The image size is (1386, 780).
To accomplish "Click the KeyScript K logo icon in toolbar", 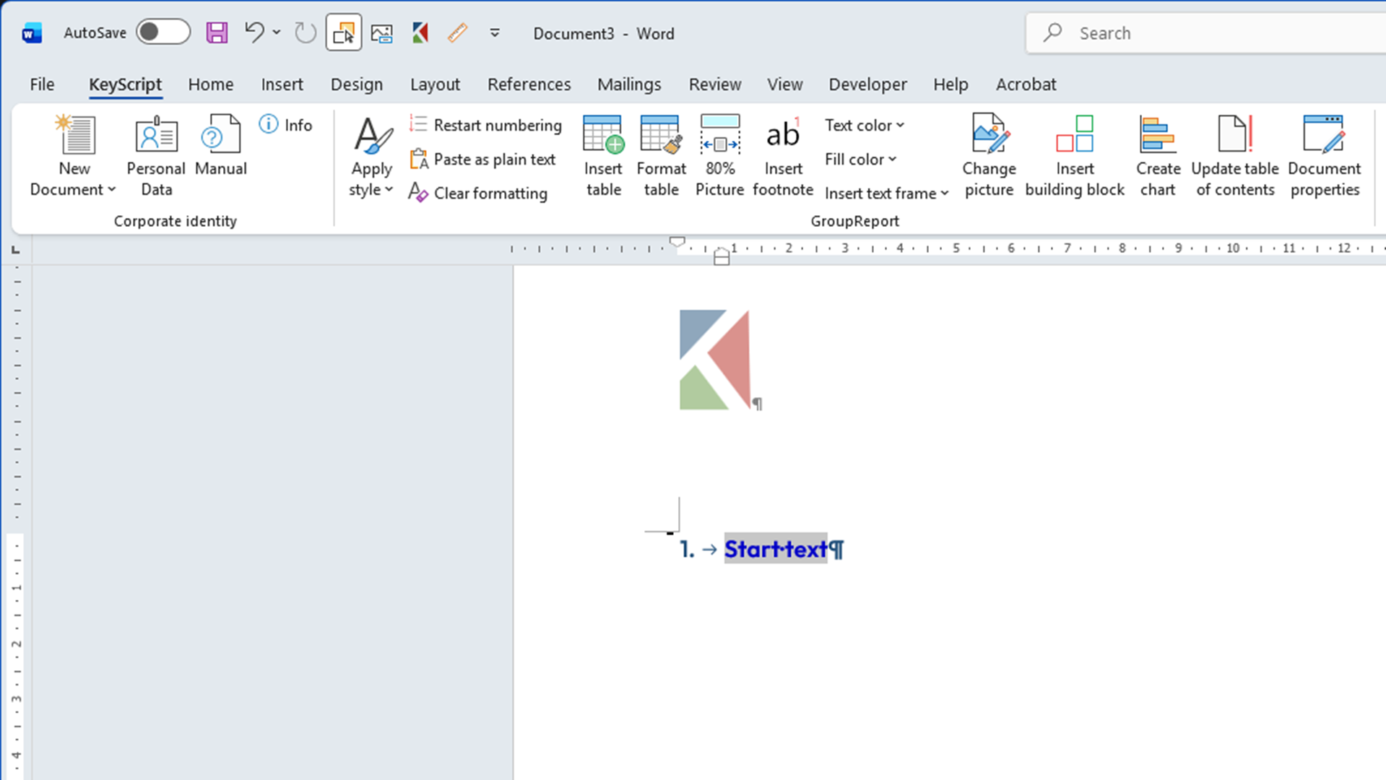I will (420, 32).
